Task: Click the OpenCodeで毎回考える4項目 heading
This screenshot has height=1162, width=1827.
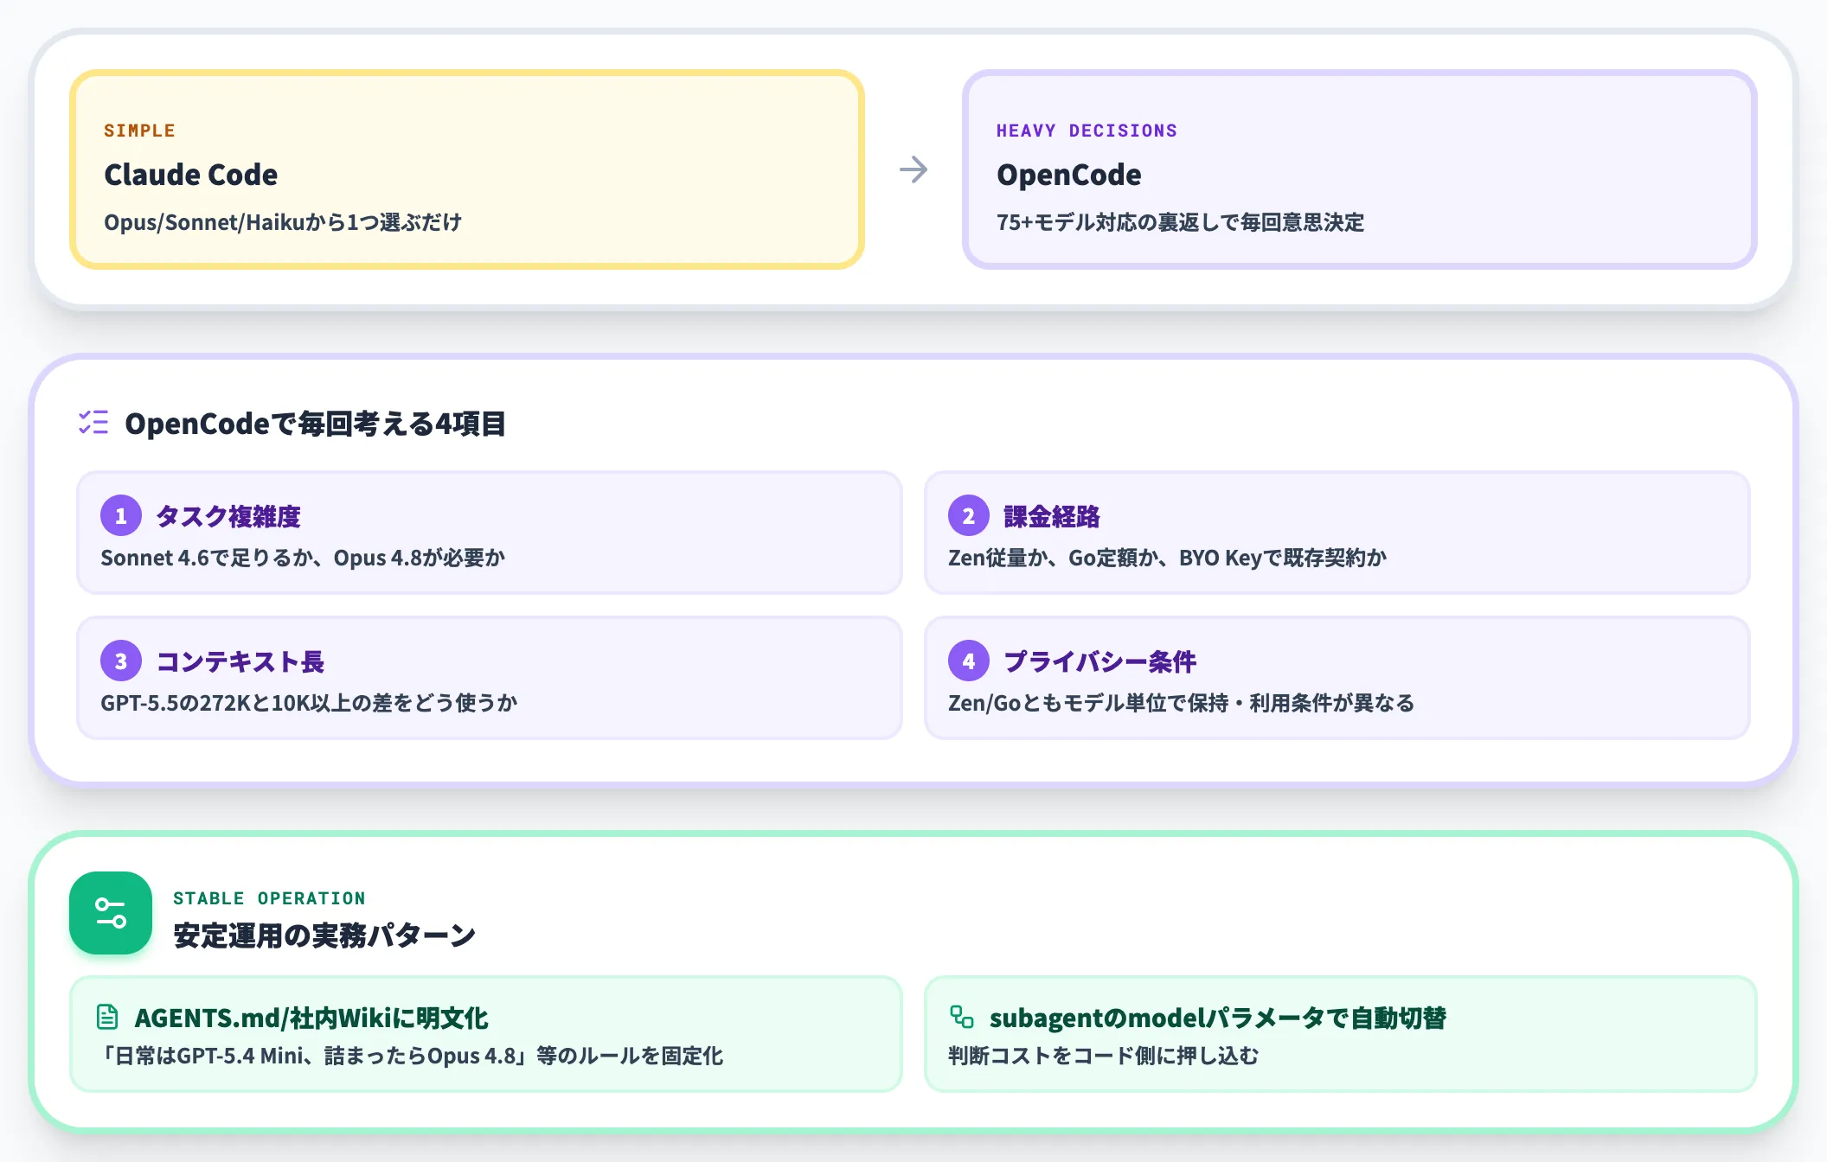Action: point(315,424)
